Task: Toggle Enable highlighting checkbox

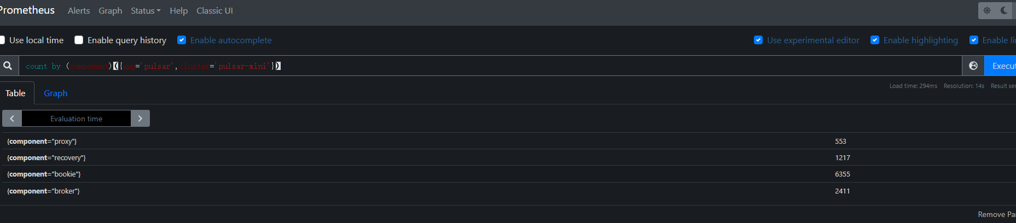Action: [x=875, y=40]
